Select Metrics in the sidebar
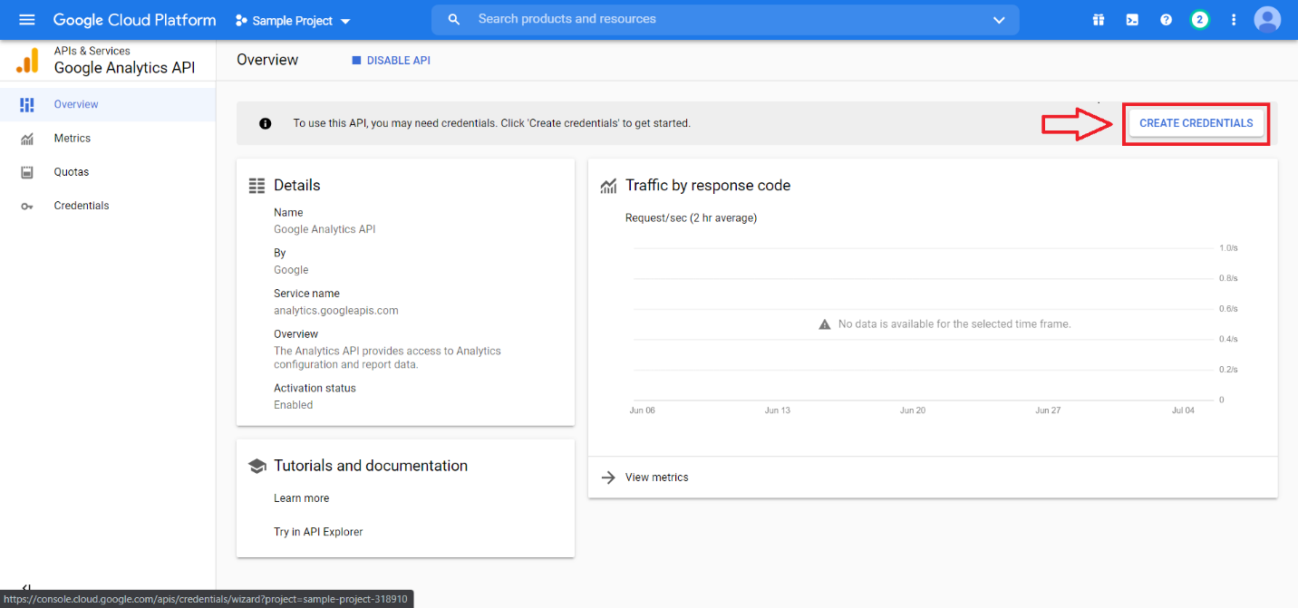Viewport: 1298px width, 608px height. 108,139
